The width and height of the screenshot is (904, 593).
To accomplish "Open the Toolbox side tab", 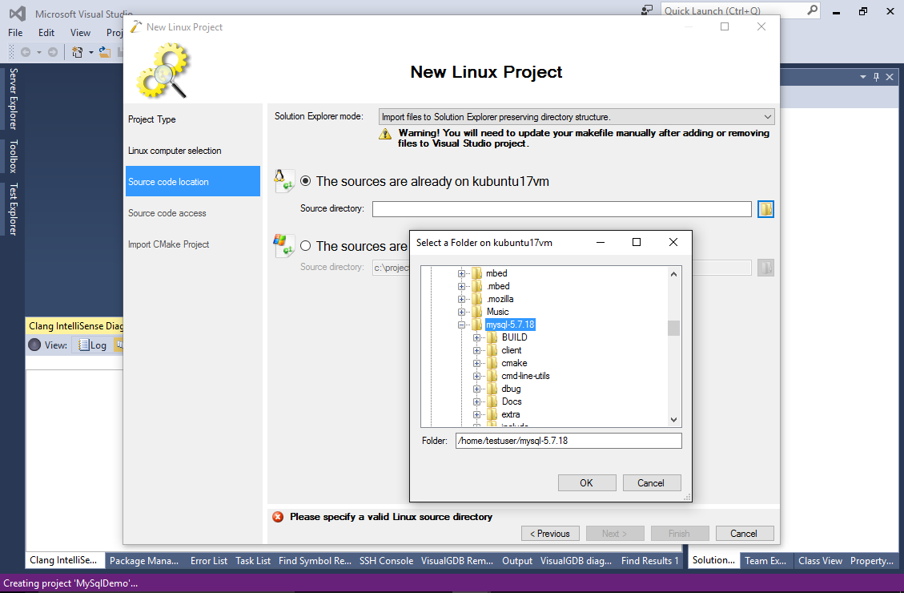I will pyautogui.click(x=13, y=155).
